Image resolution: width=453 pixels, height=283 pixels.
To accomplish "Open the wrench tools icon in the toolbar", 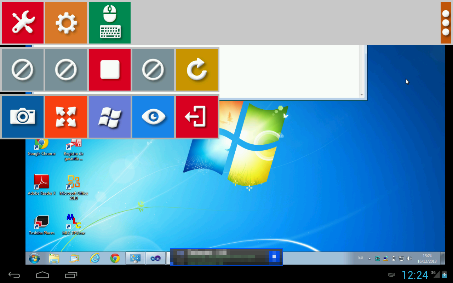I will [22, 22].
